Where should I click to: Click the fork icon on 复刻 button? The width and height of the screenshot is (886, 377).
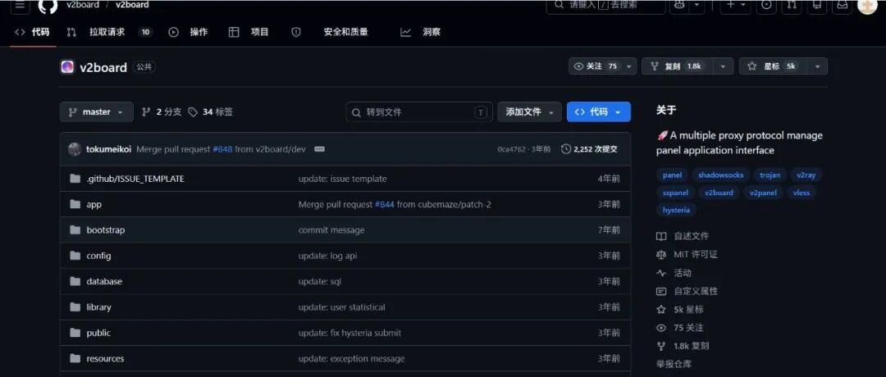(x=655, y=66)
